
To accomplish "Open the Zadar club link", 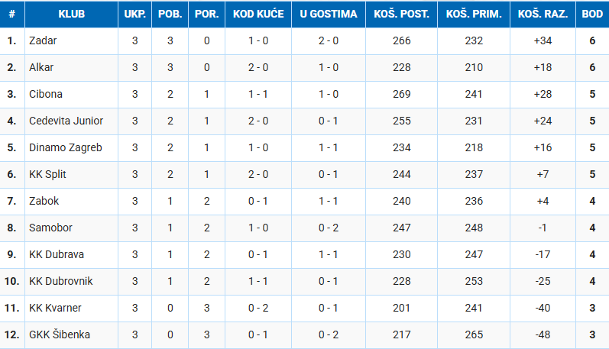I will click(x=43, y=40).
